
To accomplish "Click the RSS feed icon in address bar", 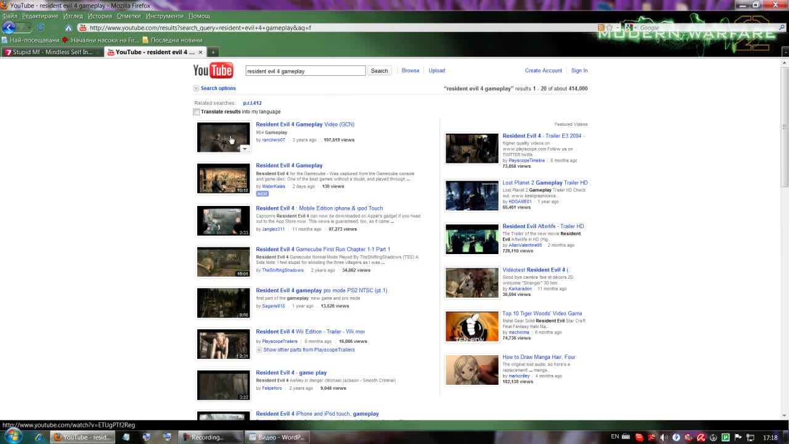I will click(x=601, y=28).
